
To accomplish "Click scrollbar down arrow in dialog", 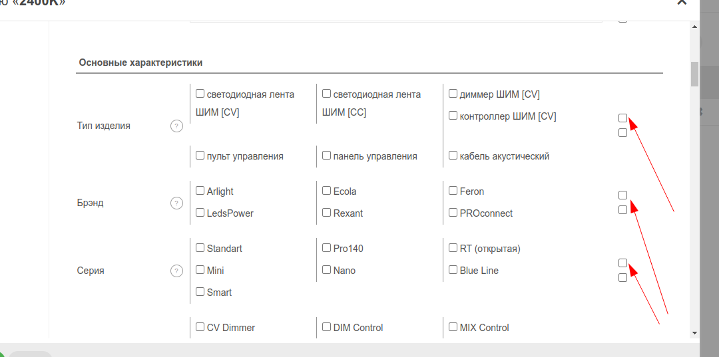I will [694, 332].
